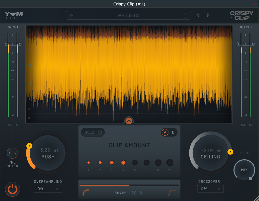Click the input 0.0 dB readout

coord(14,125)
